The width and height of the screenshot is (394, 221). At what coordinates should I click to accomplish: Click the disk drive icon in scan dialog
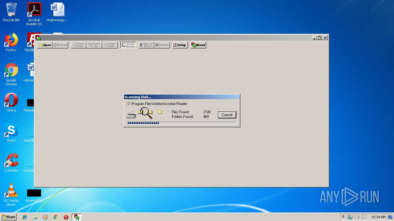[x=131, y=114]
